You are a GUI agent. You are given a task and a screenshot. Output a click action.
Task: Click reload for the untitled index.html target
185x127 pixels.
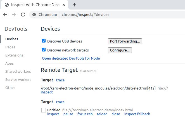click(102, 114)
